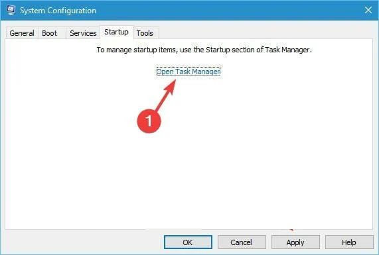Click the blank blue title bar area

[x=230, y=10]
